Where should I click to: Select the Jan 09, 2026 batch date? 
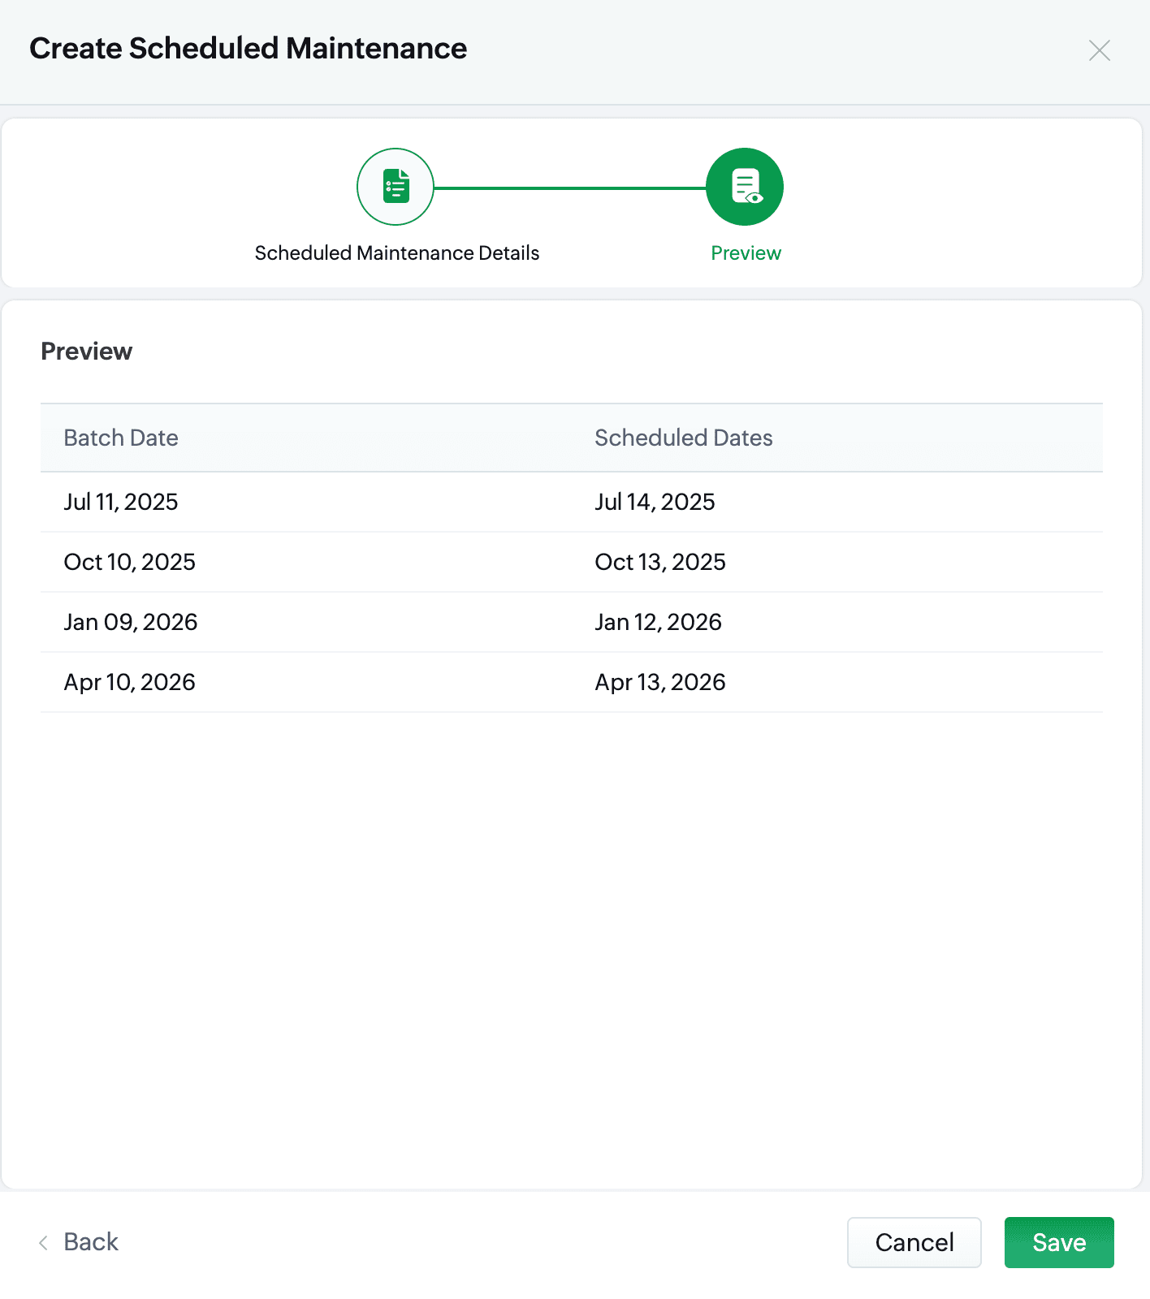click(x=131, y=622)
